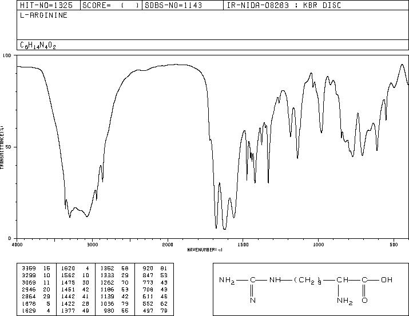The height and width of the screenshot is (316, 409).
Task: Select peak entry 920 in the table
Action: point(155,269)
